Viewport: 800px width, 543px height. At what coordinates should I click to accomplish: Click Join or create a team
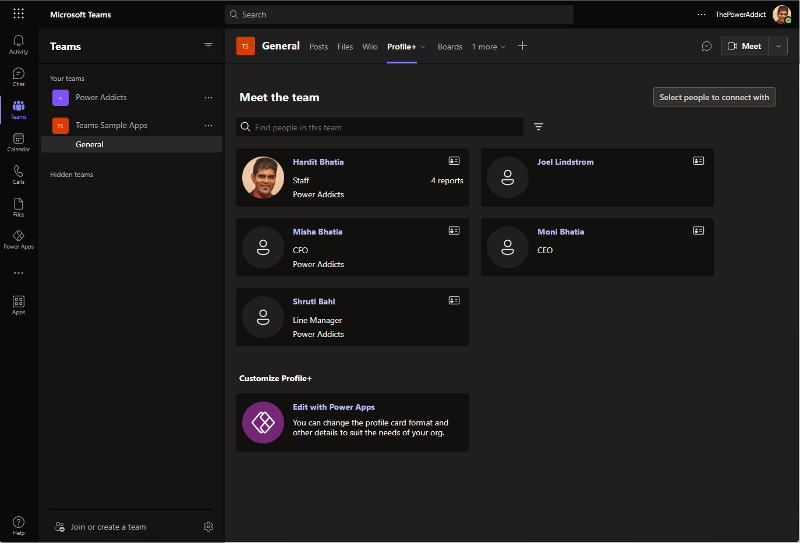108,527
